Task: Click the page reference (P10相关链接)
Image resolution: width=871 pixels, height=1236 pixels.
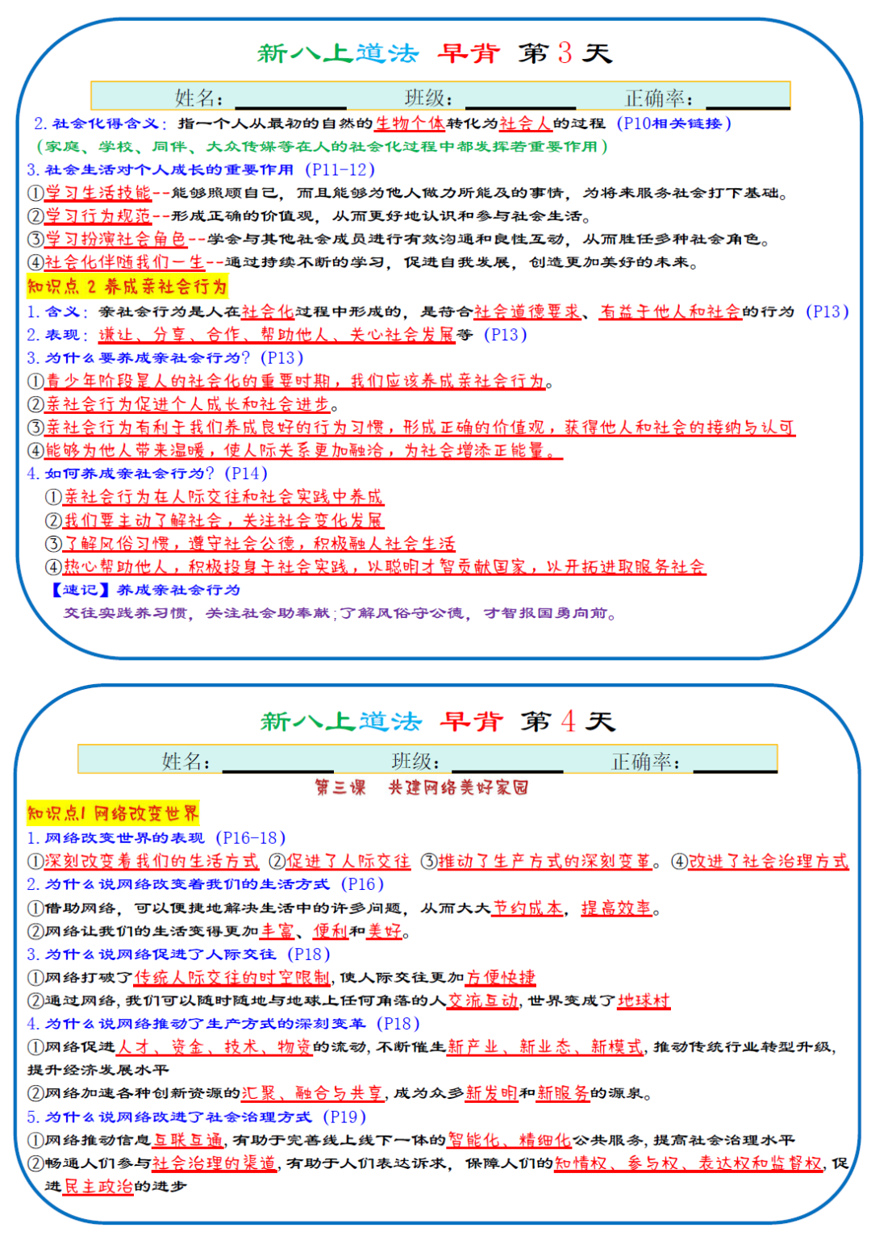Action: click(673, 123)
